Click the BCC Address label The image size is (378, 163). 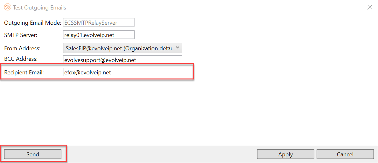click(x=21, y=59)
